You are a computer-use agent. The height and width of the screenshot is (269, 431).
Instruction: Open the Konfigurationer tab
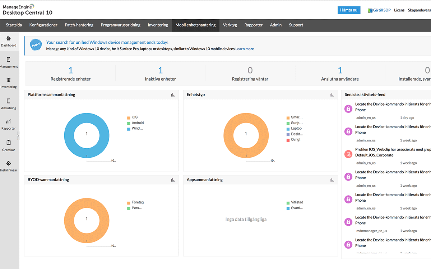click(x=43, y=25)
